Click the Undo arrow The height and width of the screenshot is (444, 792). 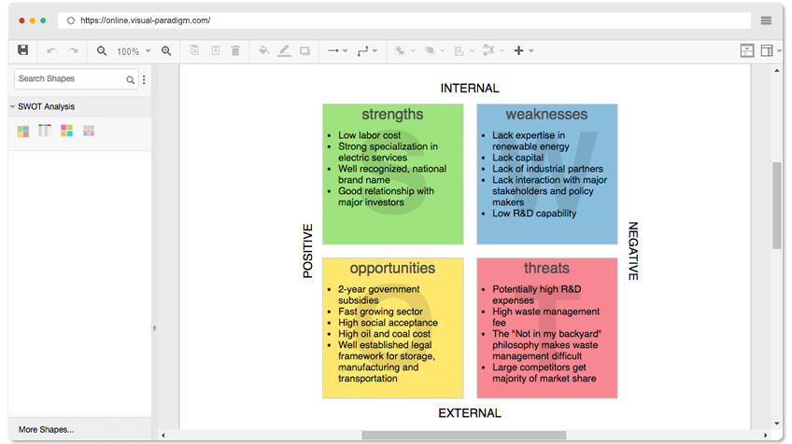(x=51, y=51)
